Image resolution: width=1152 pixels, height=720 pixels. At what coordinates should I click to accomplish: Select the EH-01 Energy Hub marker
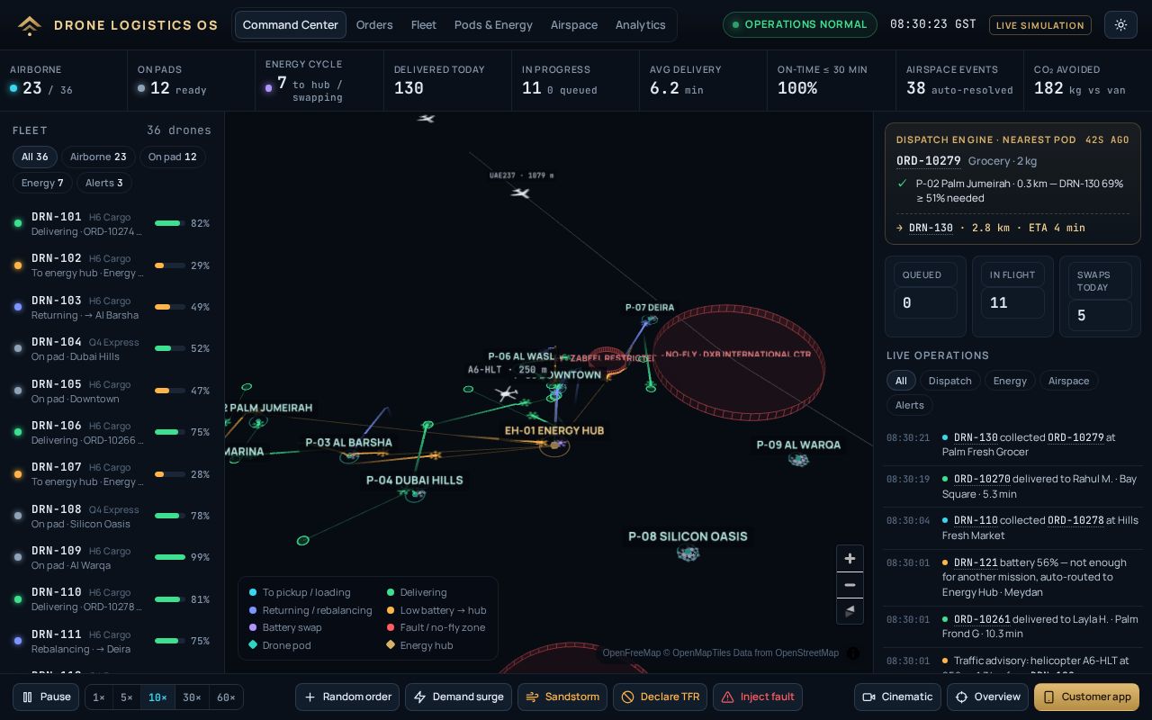554,445
